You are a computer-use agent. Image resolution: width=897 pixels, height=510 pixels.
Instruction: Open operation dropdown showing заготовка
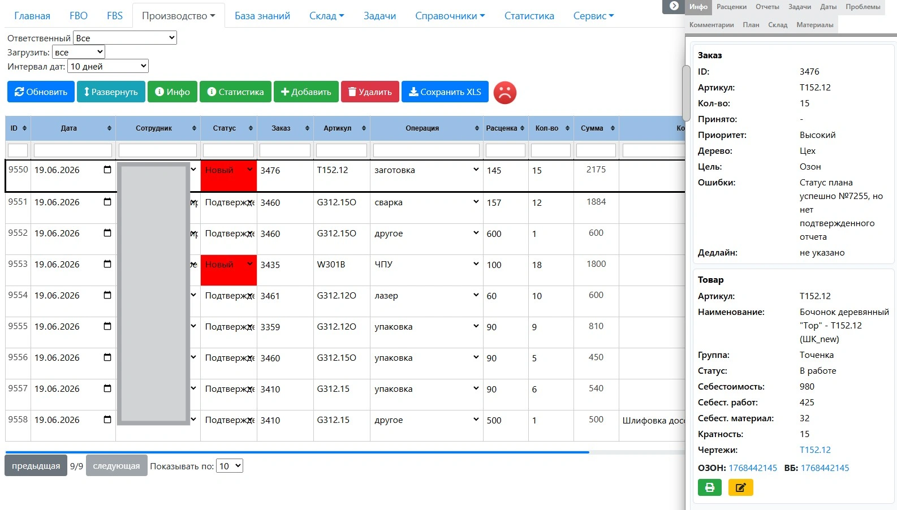pos(426,170)
